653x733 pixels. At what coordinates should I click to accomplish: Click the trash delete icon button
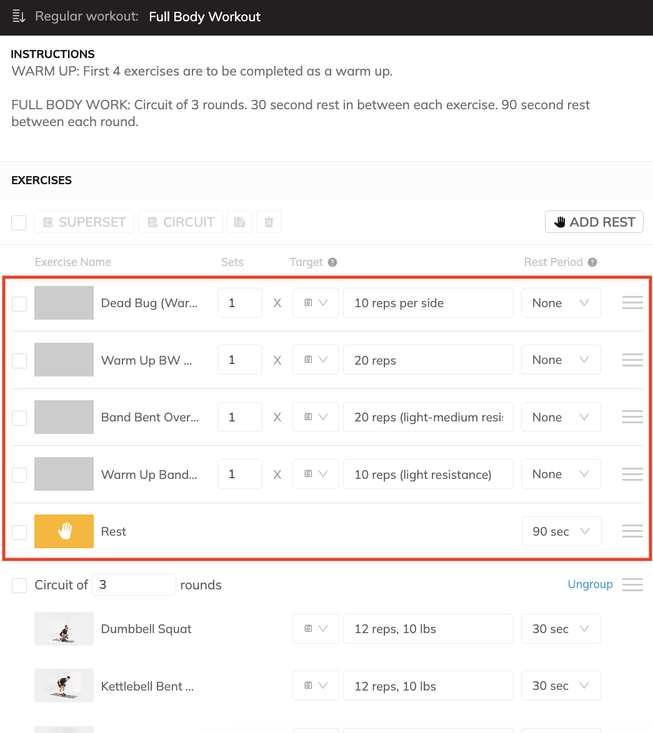click(x=269, y=222)
